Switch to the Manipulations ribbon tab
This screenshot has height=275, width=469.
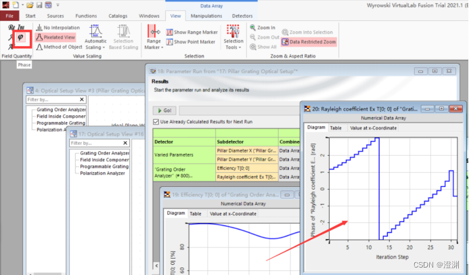[x=206, y=16]
